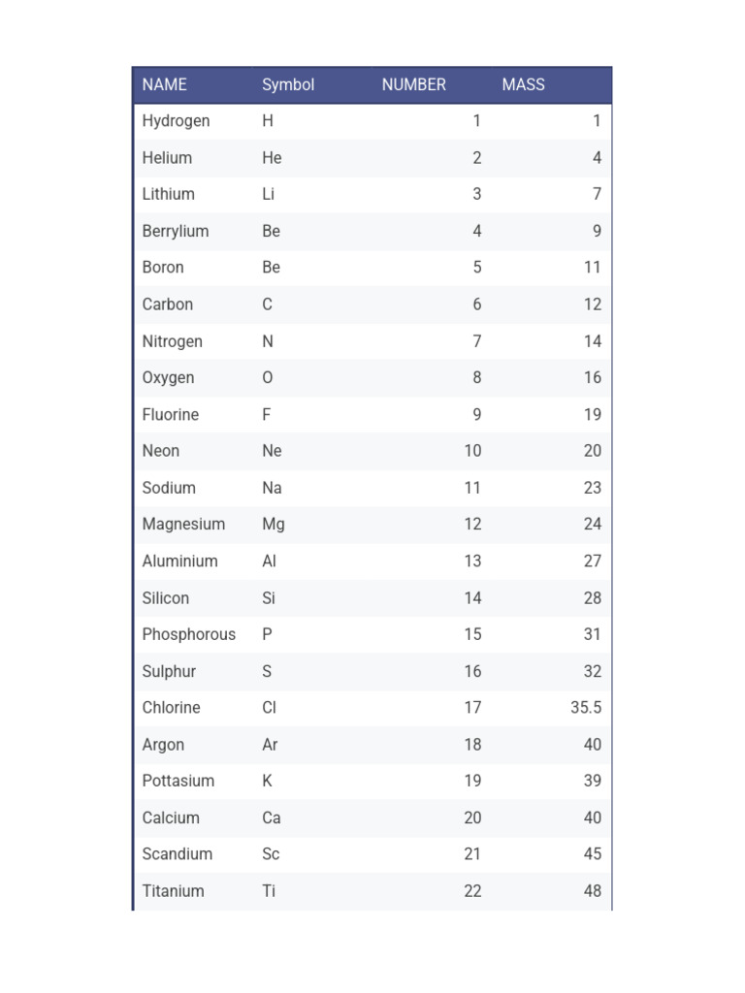Select the Helium row symbol He
The height and width of the screenshot is (993, 745).
pyautogui.click(x=272, y=158)
